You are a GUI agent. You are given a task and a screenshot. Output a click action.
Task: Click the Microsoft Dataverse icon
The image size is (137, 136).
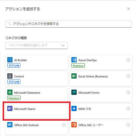(10, 92)
